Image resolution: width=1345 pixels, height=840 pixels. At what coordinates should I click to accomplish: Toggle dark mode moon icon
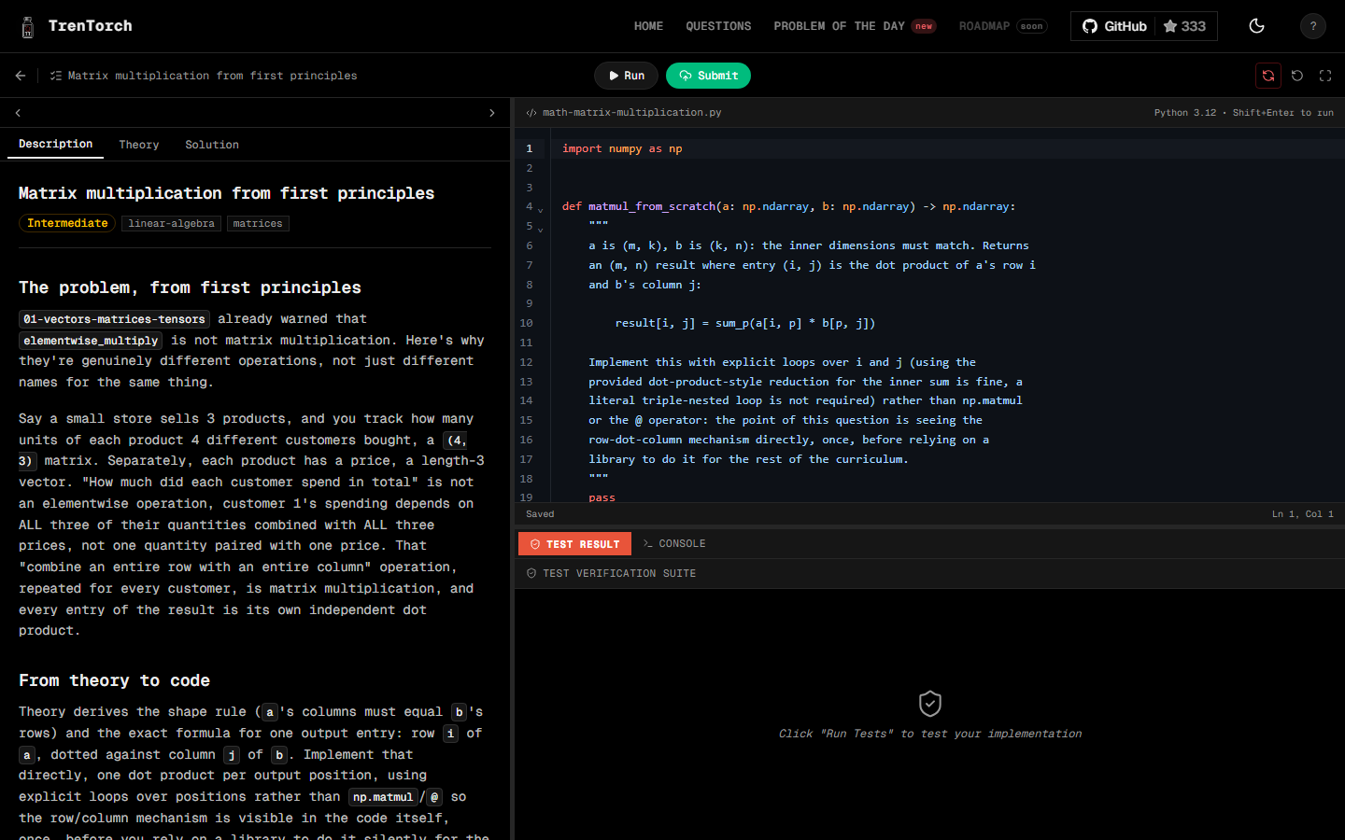pyautogui.click(x=1257, y=26)
